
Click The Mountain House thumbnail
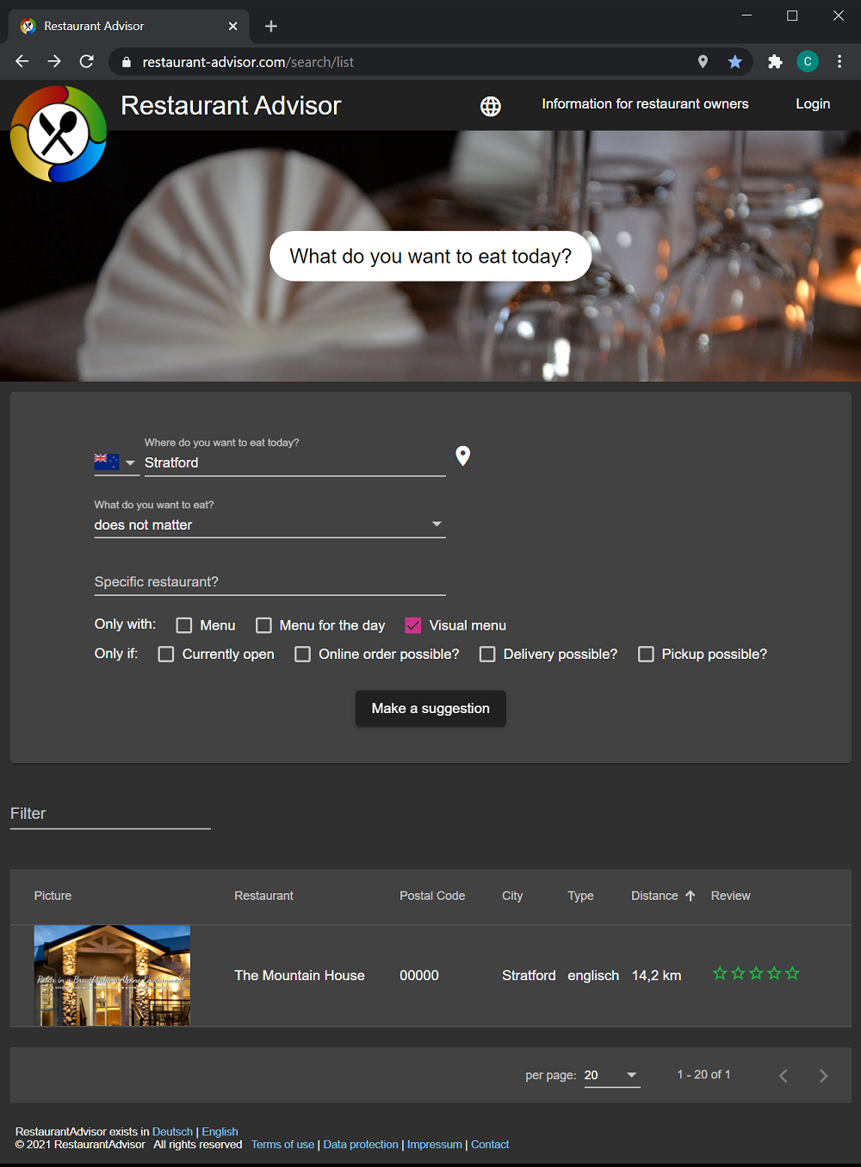coord(112,976)
